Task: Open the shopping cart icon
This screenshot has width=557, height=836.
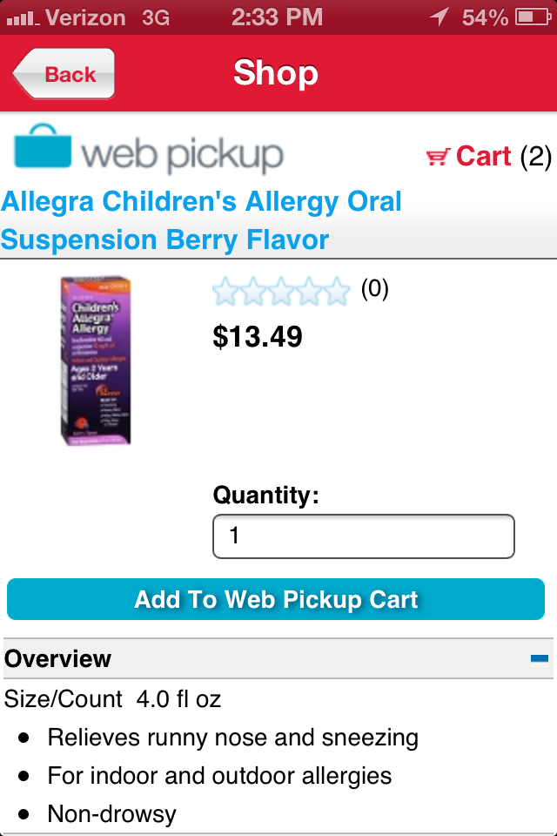Action: pos(438,157)
